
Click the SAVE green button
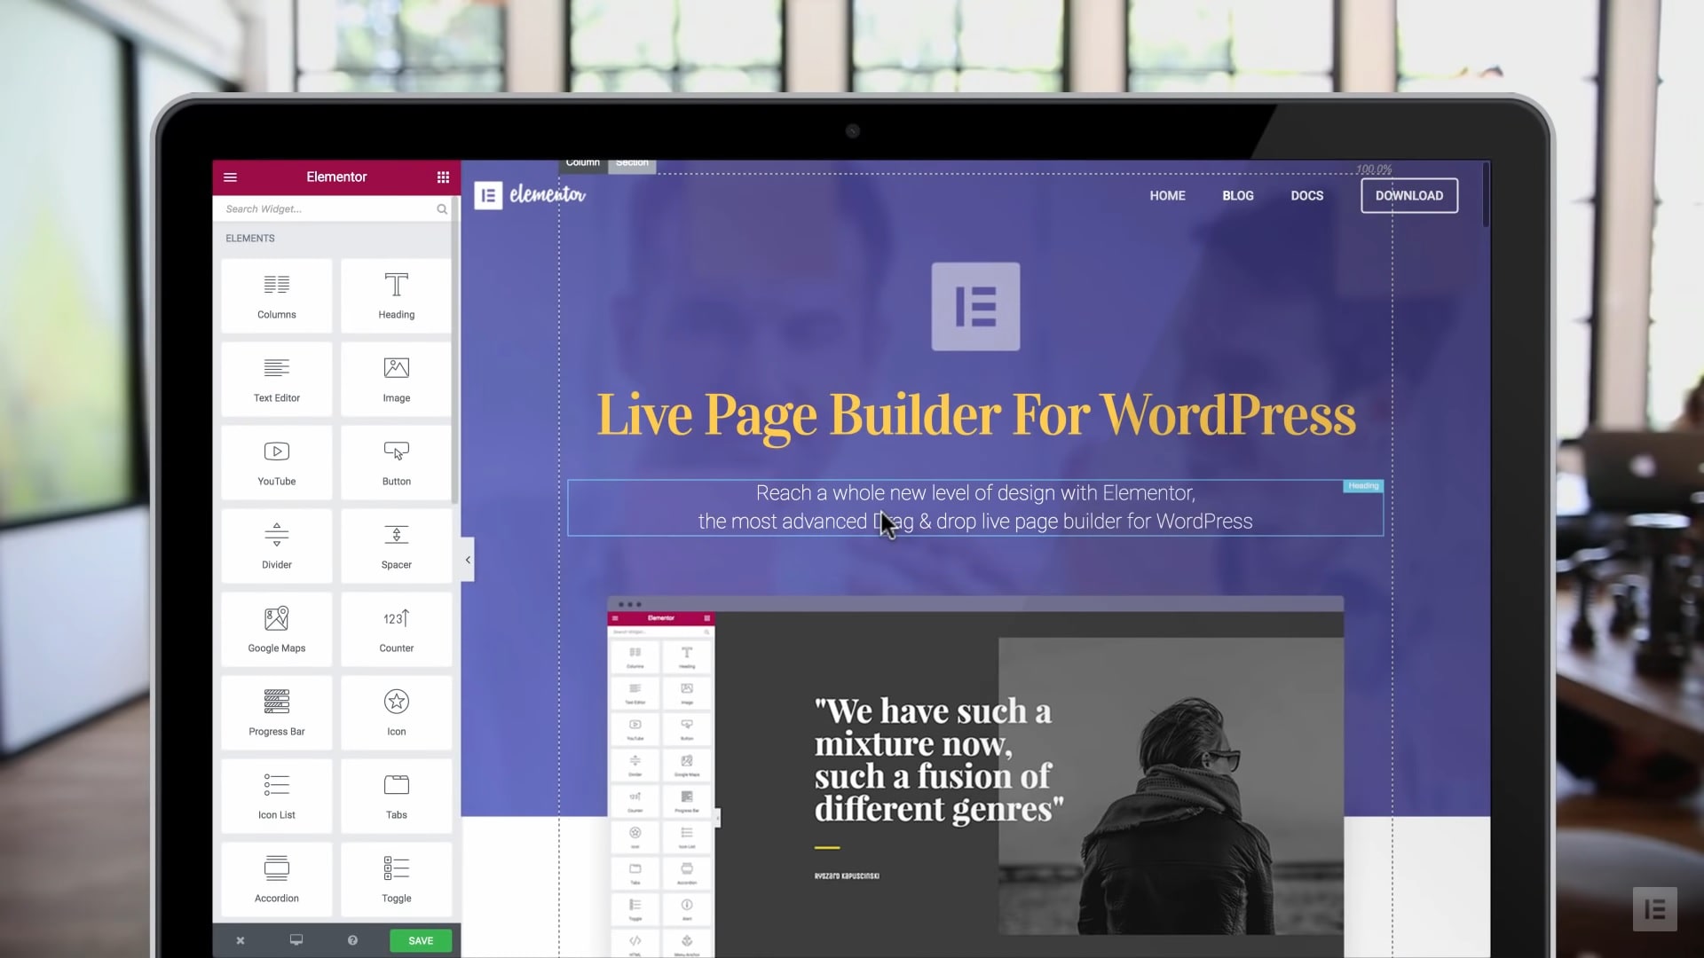tap(420, 939)
